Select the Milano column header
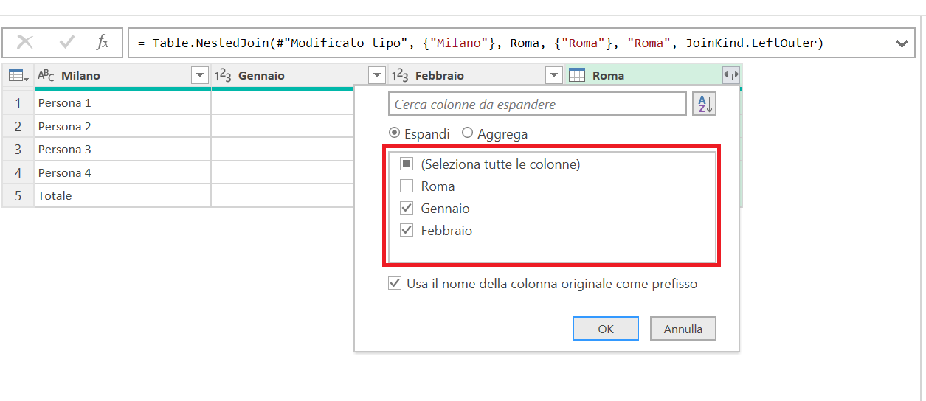 point(122,75)
